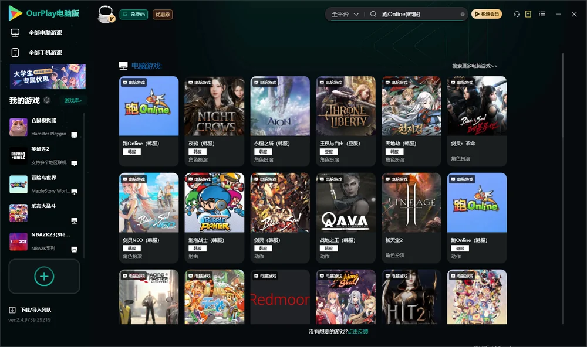Click the monitor icon beside NBA2K23
Screen dimensions: 587x347
point(74,250)
